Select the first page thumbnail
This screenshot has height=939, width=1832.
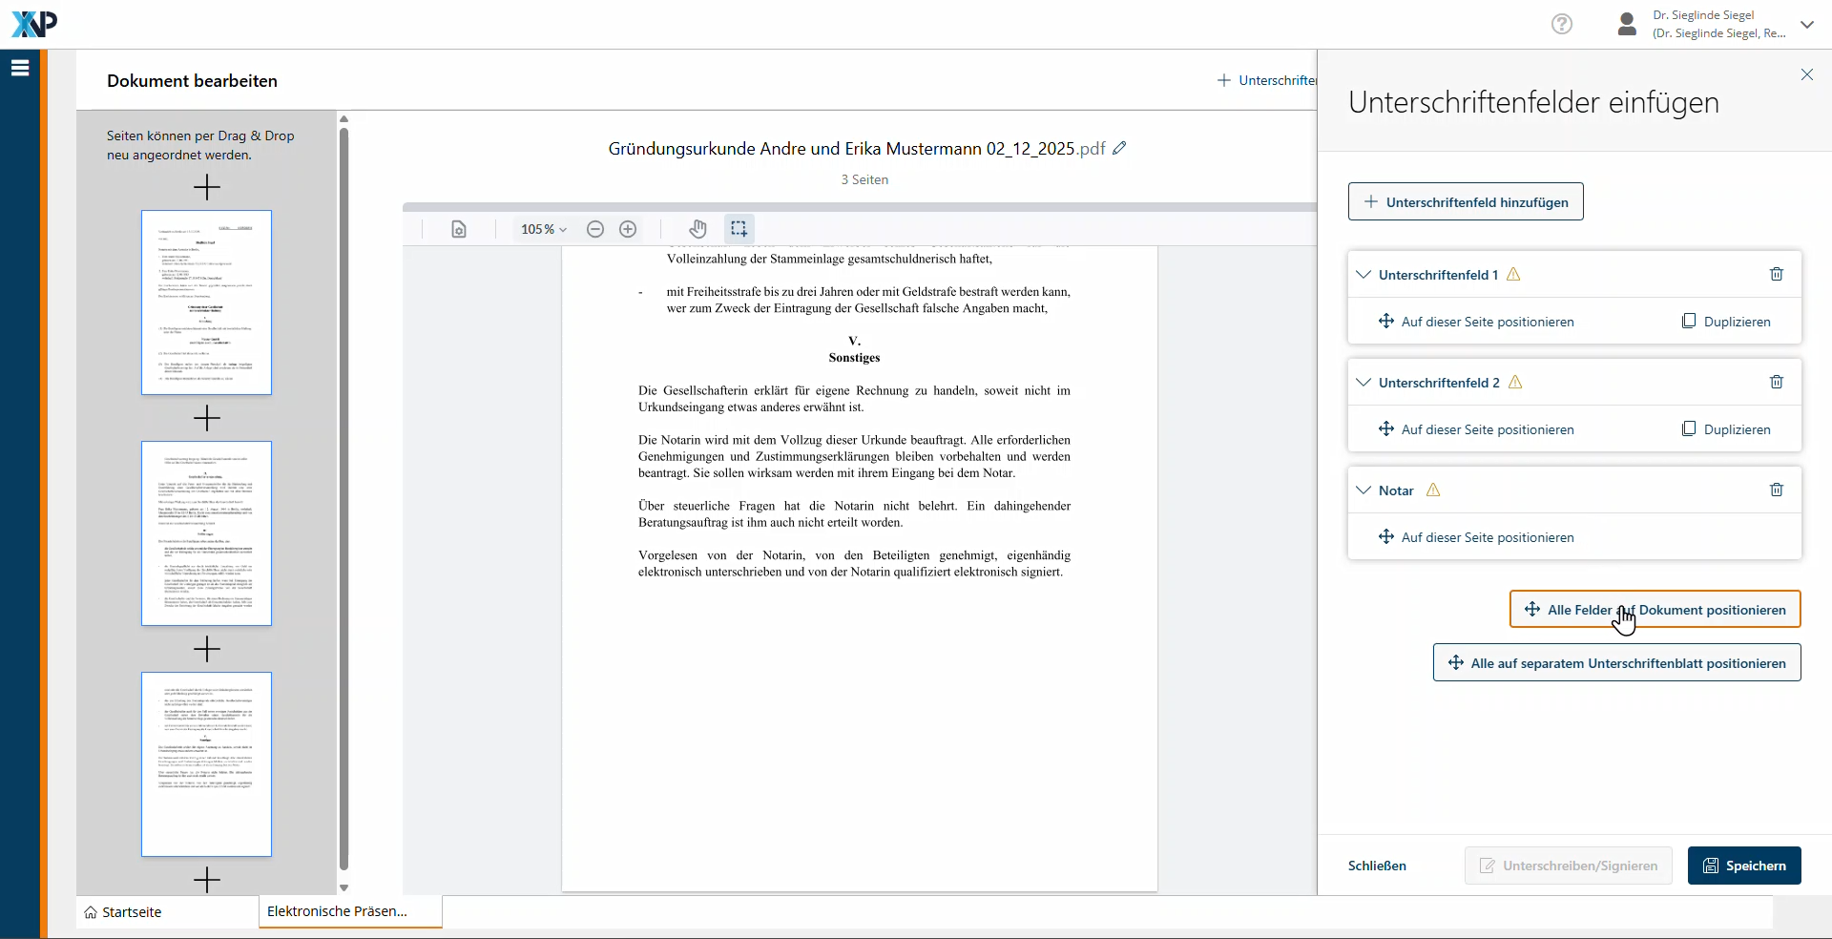click(206, 303)
